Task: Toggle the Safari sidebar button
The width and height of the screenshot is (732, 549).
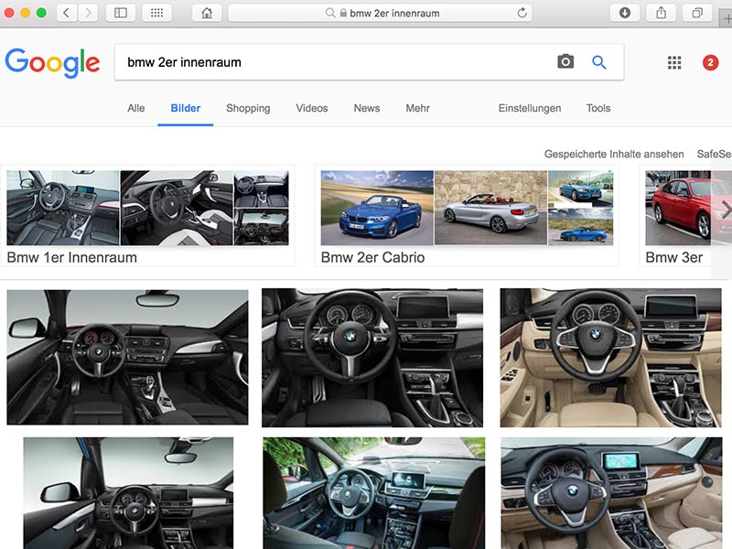Action: [x=121, y=13]
